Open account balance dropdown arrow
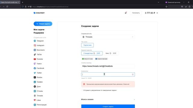The width and height of the screenshot is (193, 108). pyautogui.click(x=157, y=13)
